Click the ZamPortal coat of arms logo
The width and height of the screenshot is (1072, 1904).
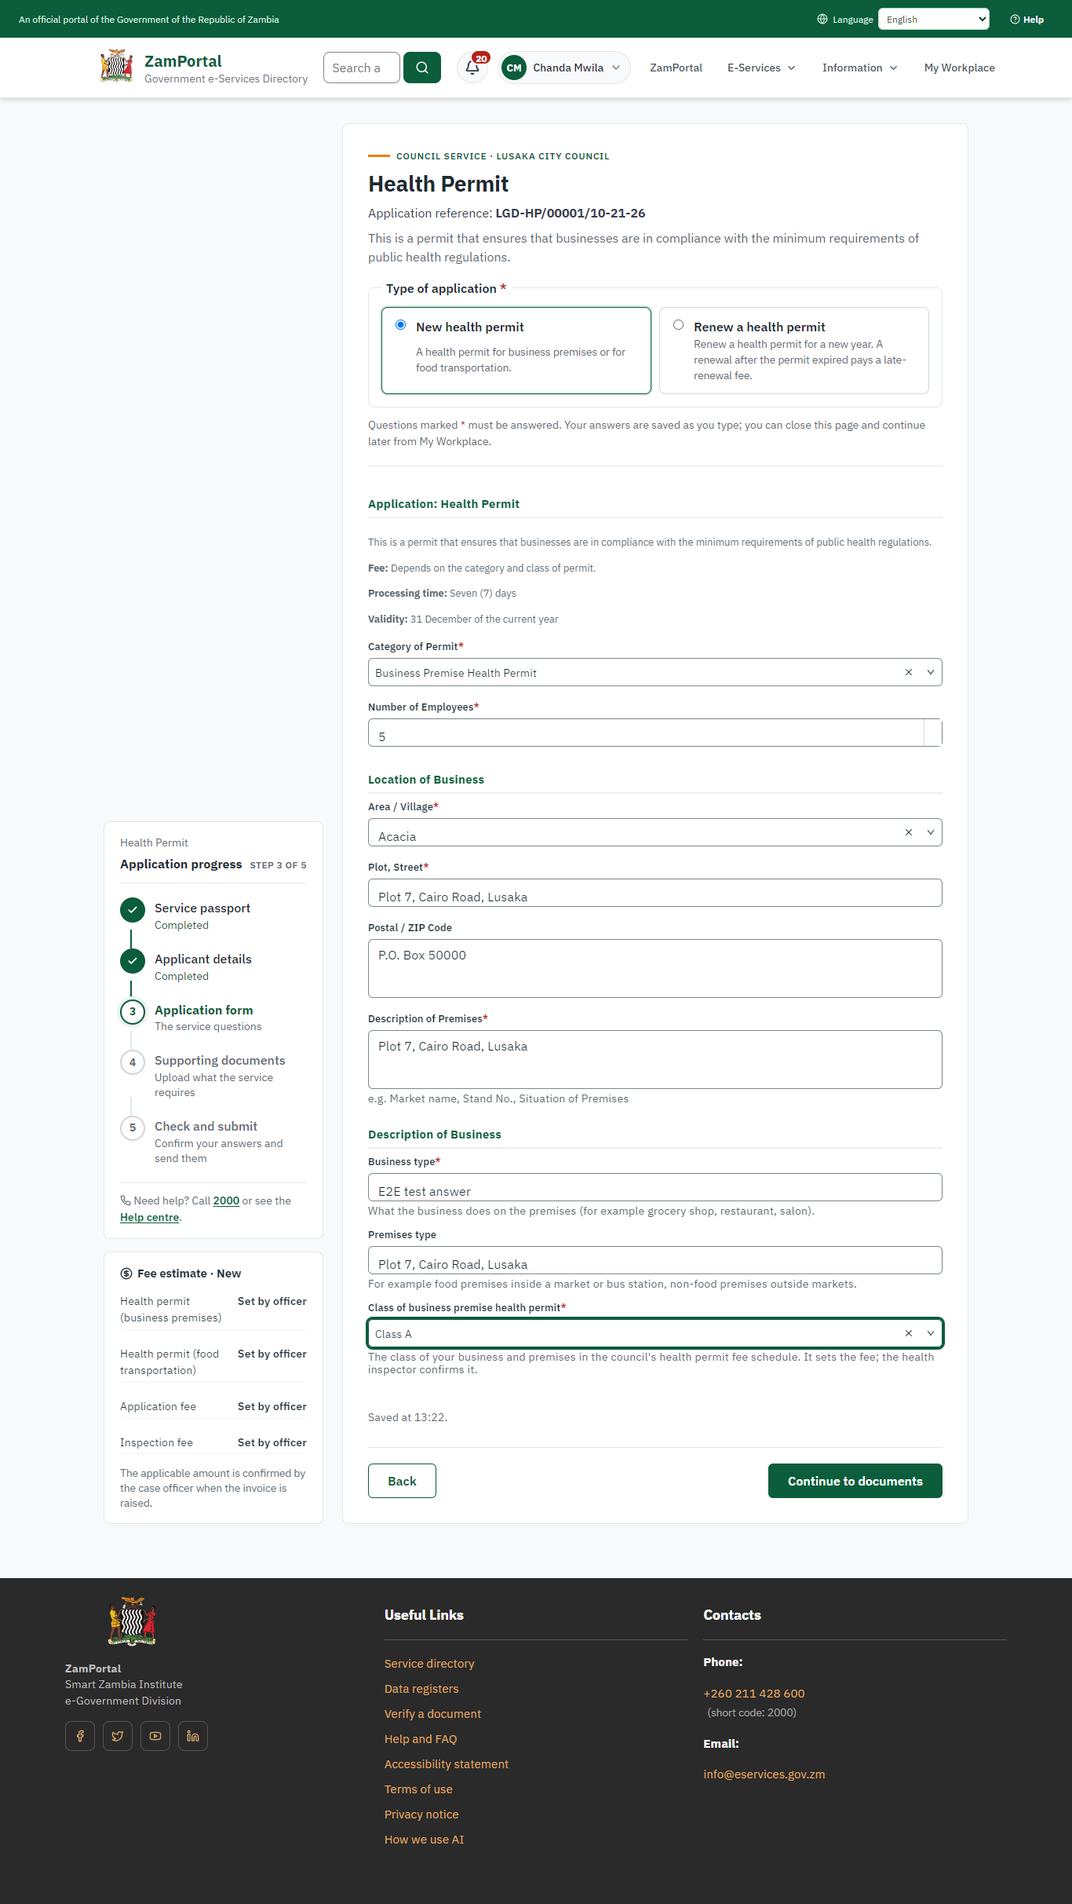point(117,66)
